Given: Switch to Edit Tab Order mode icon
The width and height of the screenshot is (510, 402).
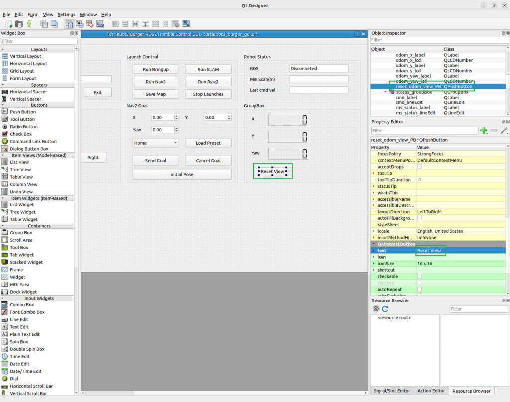Looking at the screenshot, I should pos(100,24).
